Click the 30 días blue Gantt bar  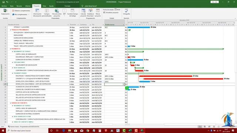pyautogui.click(x=139, y=27)
